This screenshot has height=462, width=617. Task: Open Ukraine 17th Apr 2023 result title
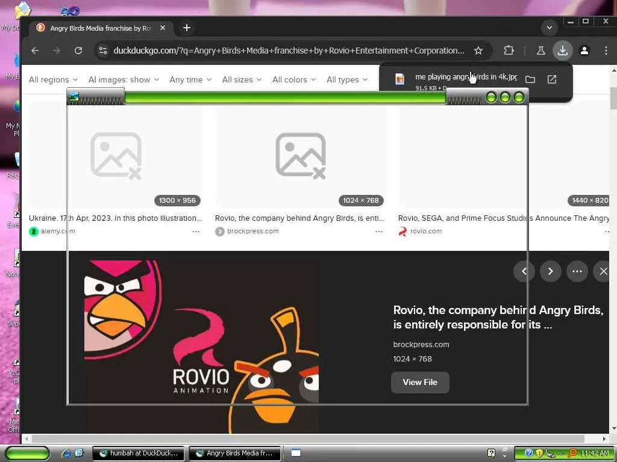[x=115, y=218]
